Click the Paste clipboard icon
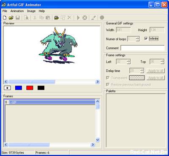 click(x=48, y=18)
